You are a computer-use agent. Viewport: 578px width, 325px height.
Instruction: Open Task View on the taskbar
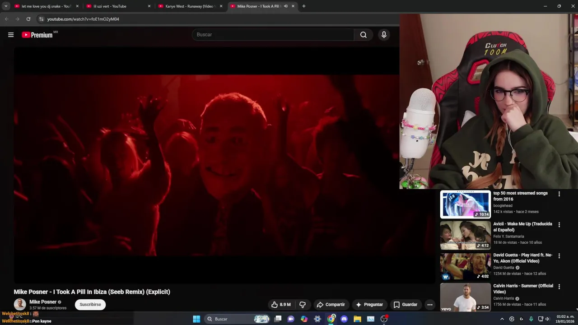click(278, 319)
